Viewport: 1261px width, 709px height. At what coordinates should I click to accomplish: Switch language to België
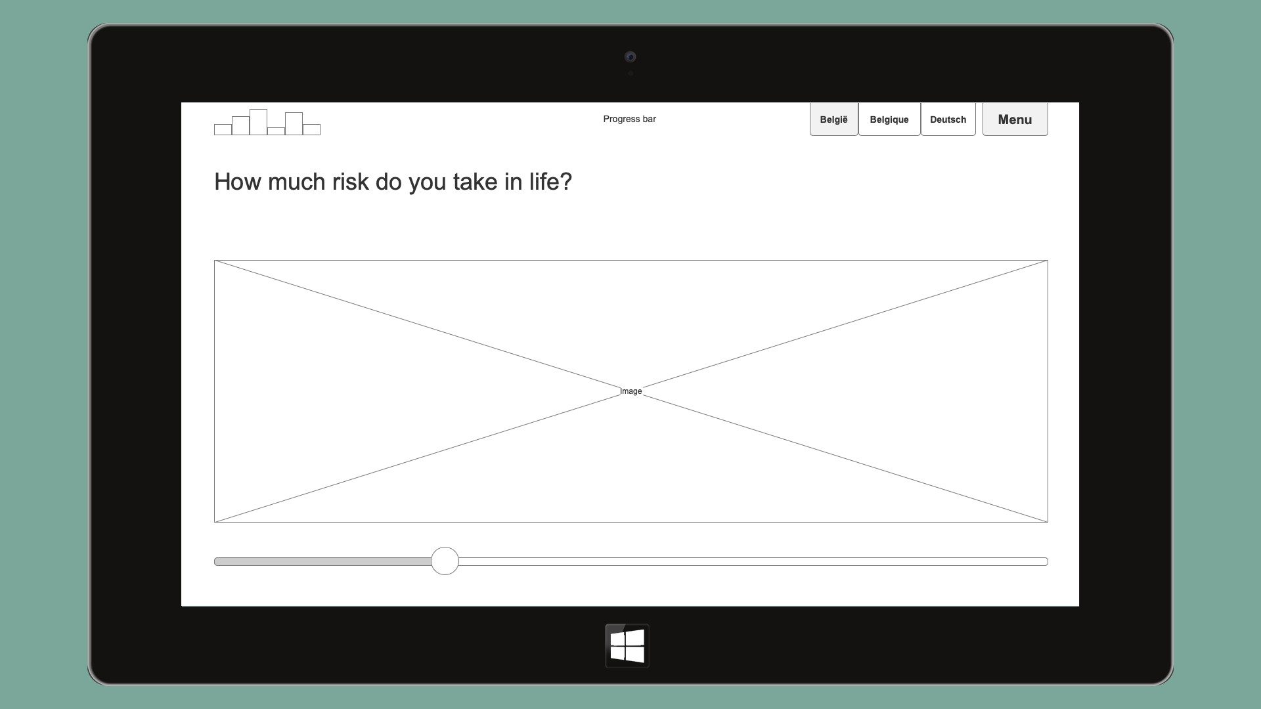833,119
